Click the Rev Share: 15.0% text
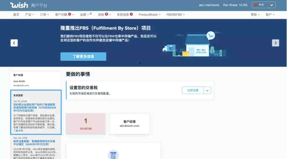Screen dimensions: 287x159 pyautogui.click(x=235, y=5)
